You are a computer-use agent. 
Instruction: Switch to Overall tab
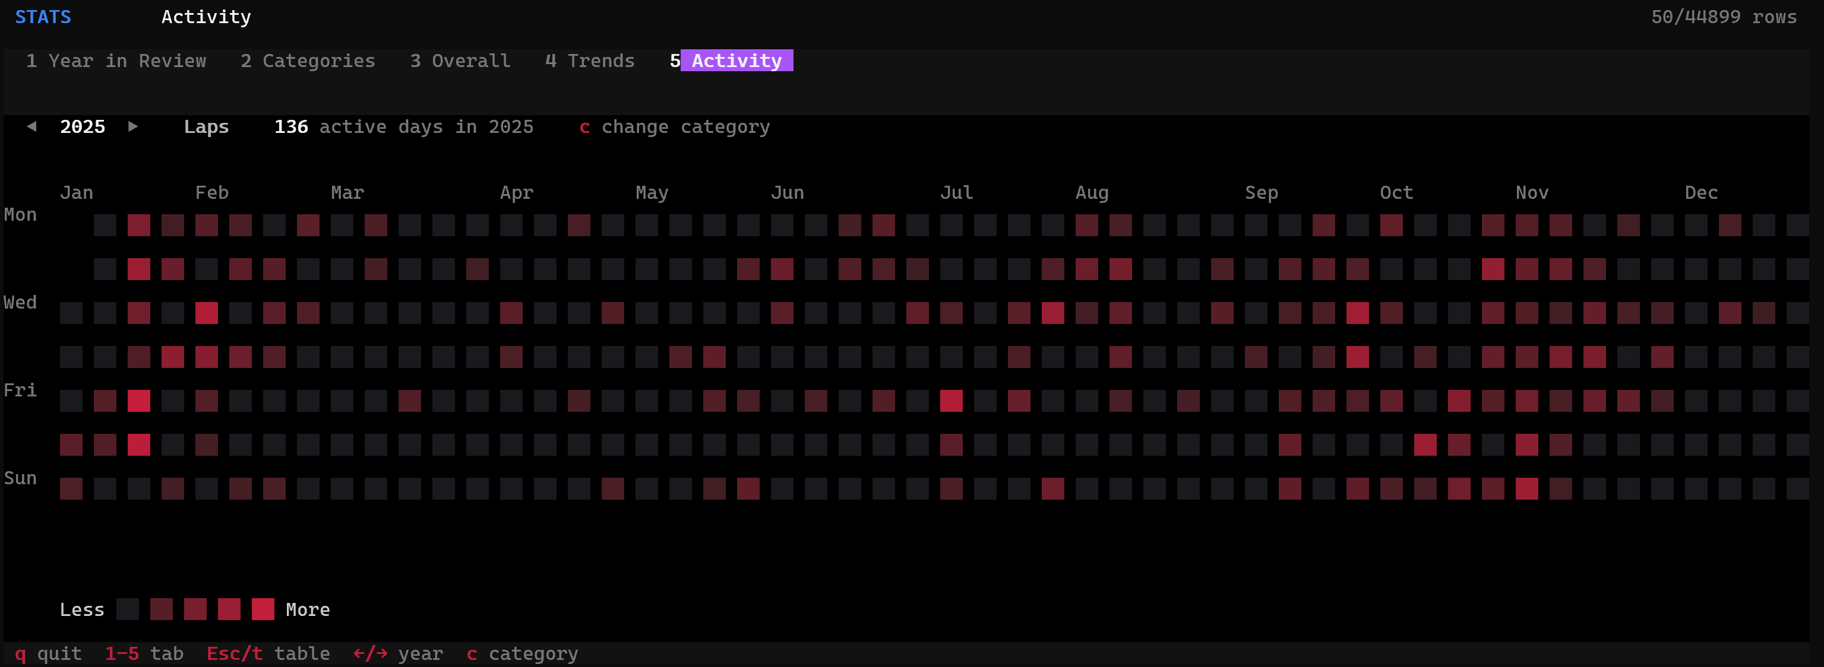pyautogui.click(x=460, y=61)
